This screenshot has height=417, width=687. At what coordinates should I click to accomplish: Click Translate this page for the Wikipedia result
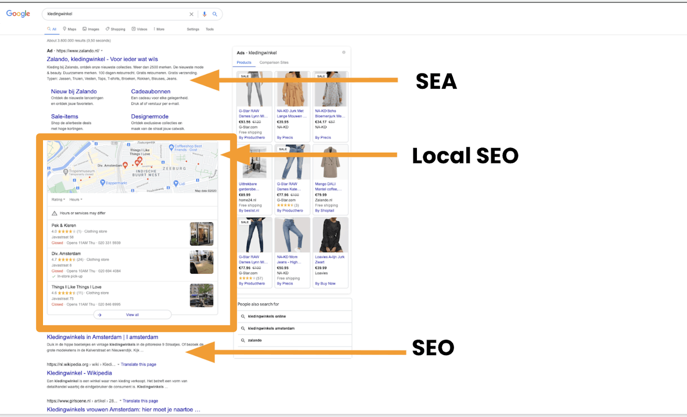point(139,364)
